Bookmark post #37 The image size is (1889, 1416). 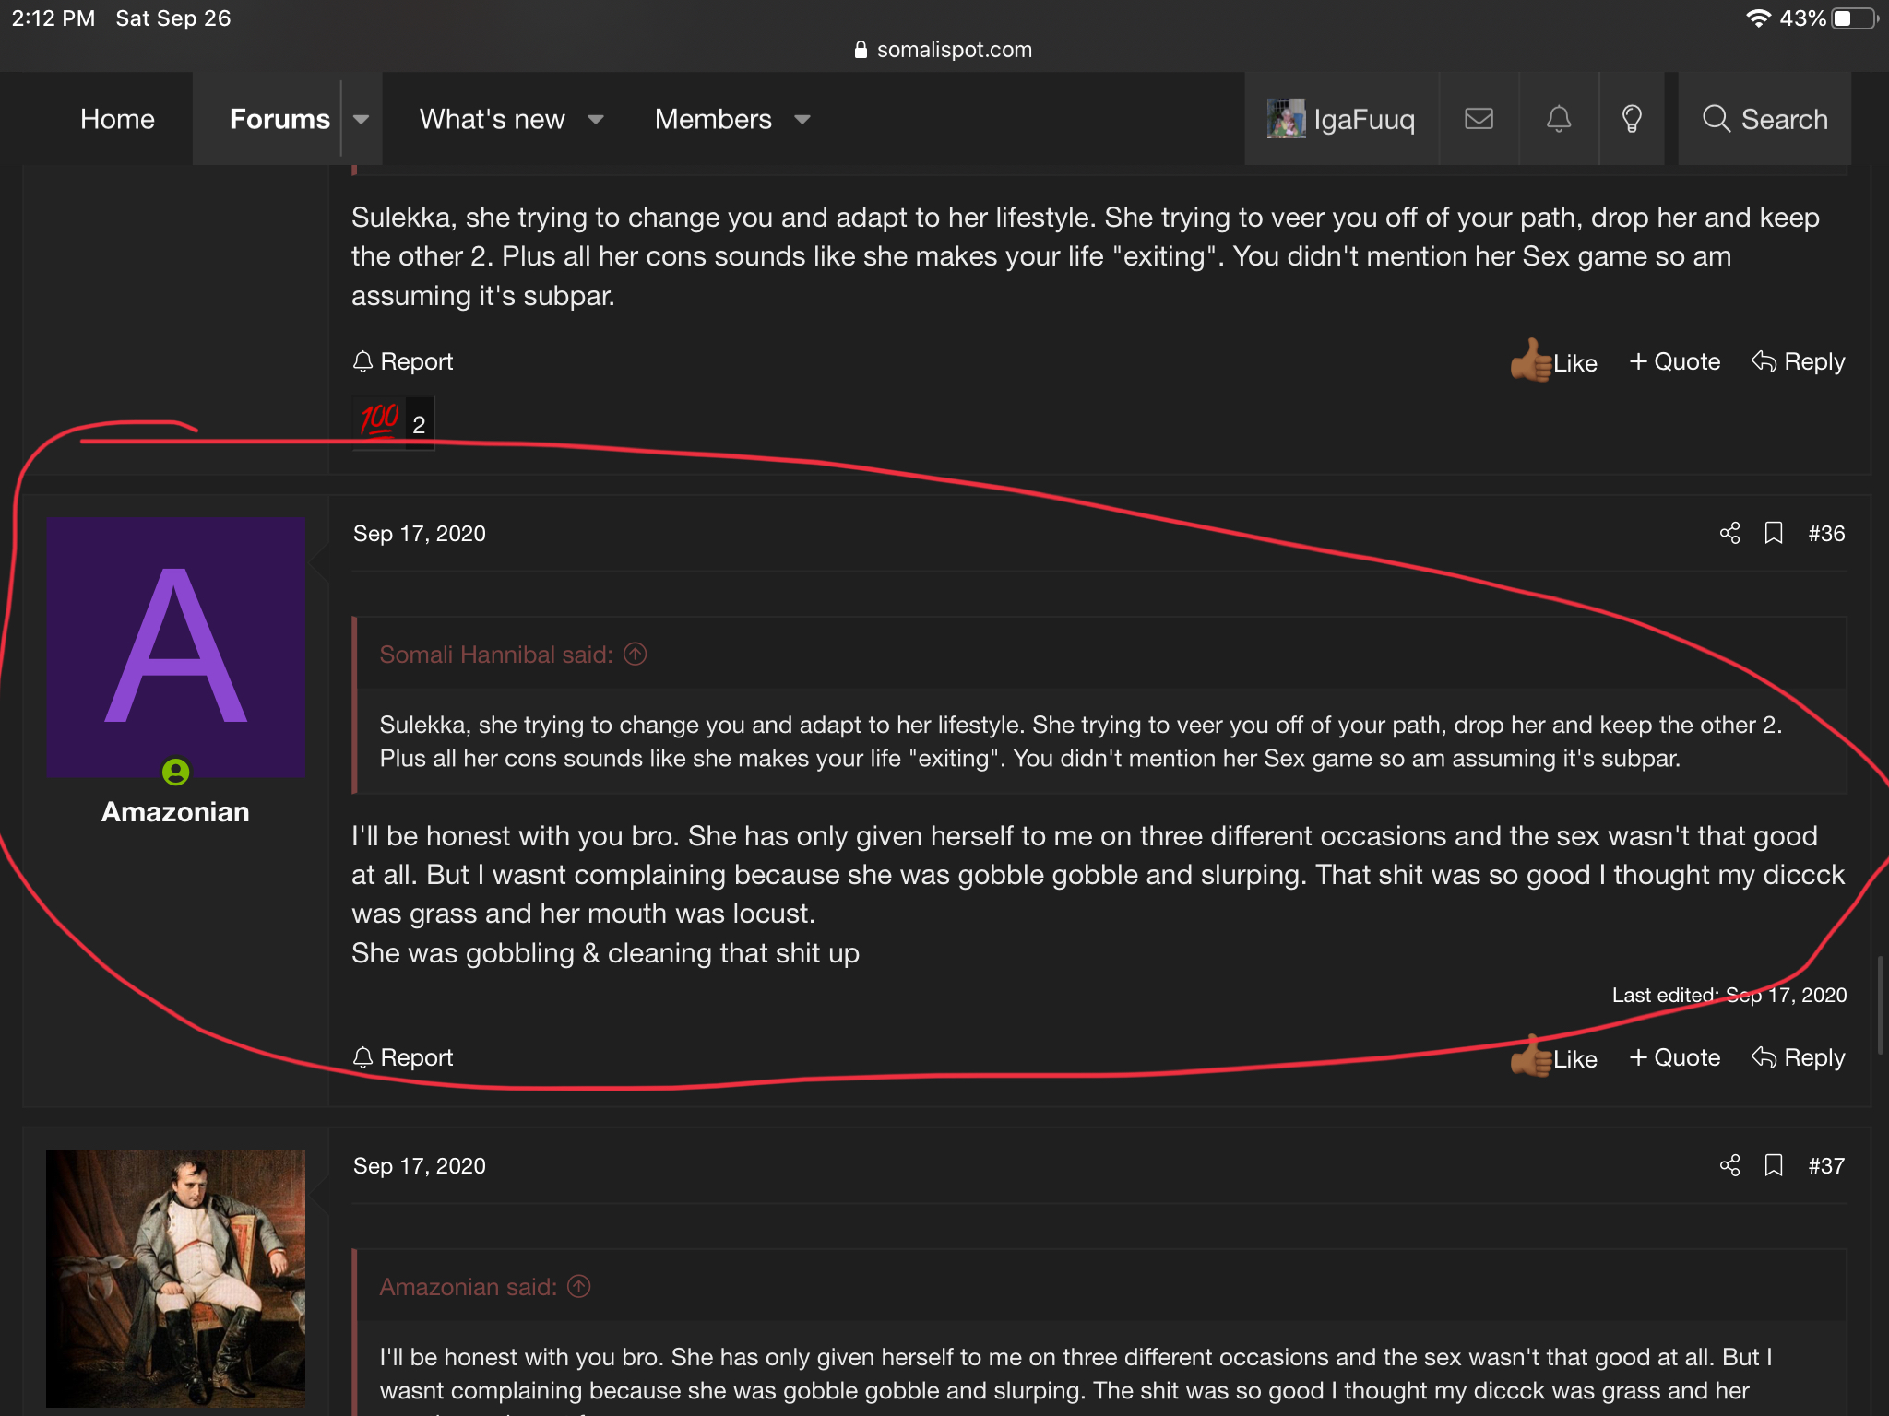(1773, 1165)
